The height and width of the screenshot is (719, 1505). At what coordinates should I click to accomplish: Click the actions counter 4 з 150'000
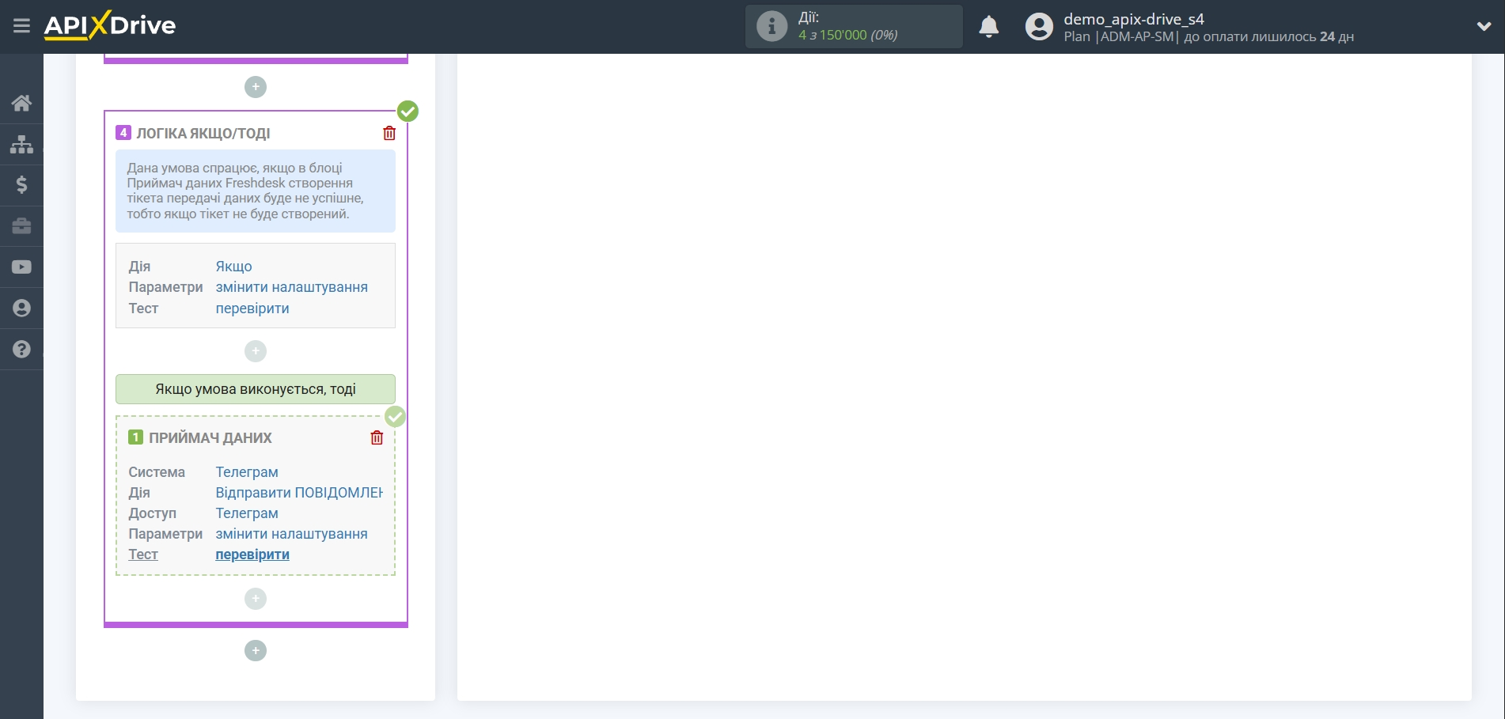tap(847, 36)
